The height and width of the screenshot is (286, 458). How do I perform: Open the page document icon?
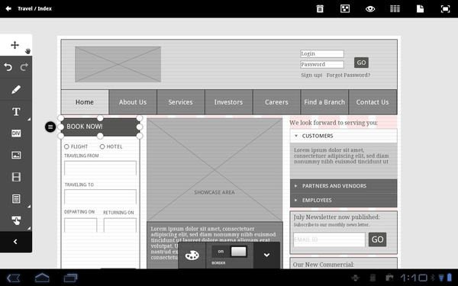[x=420, y=8]
